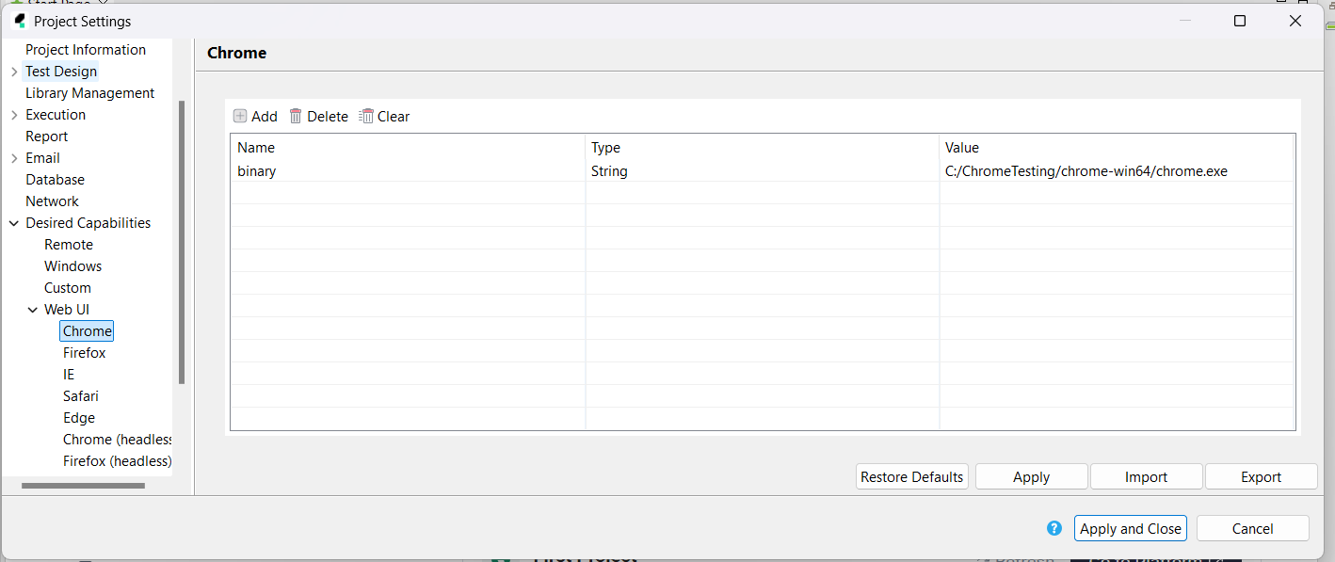Open the Network settings page
This screenshot has width=1335, height=562.
52,201
